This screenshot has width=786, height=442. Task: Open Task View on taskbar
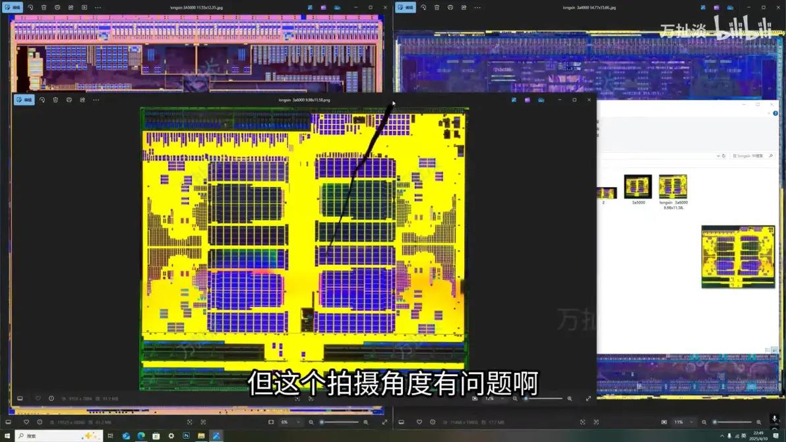[x=110, y=436]
